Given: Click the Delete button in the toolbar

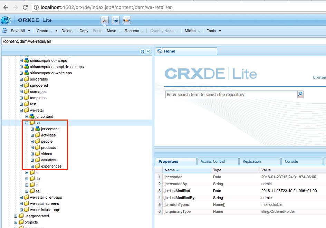Looking at the screenshot, I should (67, 31).
